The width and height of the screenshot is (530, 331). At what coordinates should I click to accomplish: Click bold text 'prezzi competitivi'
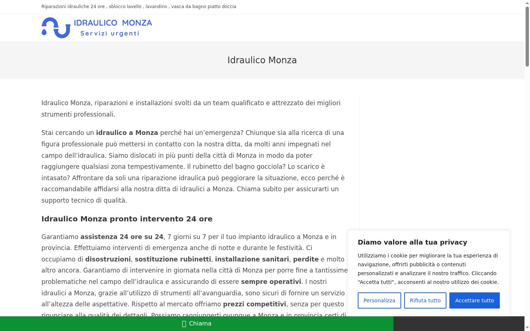coord(255,304)
